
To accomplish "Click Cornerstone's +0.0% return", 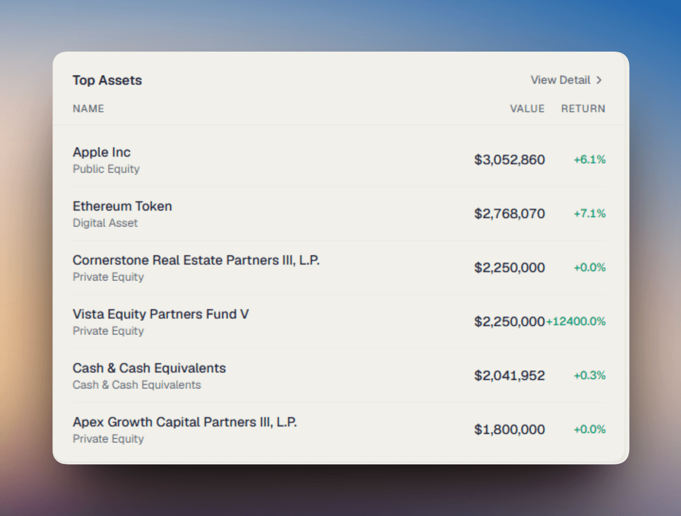I will pos(590,268).
